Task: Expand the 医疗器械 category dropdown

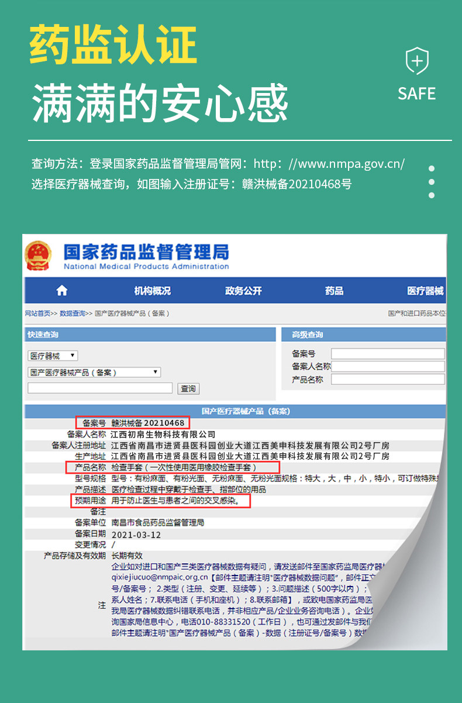Action: pos(53,356)
